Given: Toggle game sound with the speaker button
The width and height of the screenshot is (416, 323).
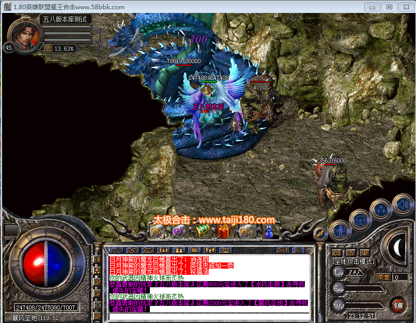Looking at the screenshot, I should click(403, 204).
